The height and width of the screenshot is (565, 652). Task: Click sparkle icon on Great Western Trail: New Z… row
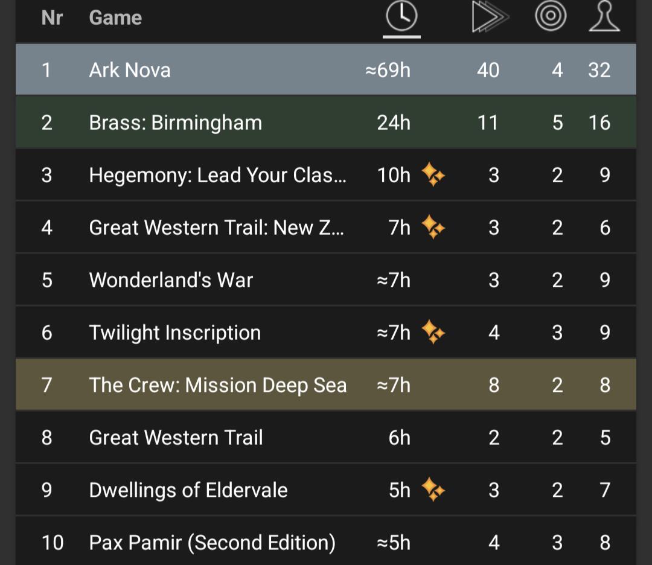pyautogui.click(x=433, y=227)
